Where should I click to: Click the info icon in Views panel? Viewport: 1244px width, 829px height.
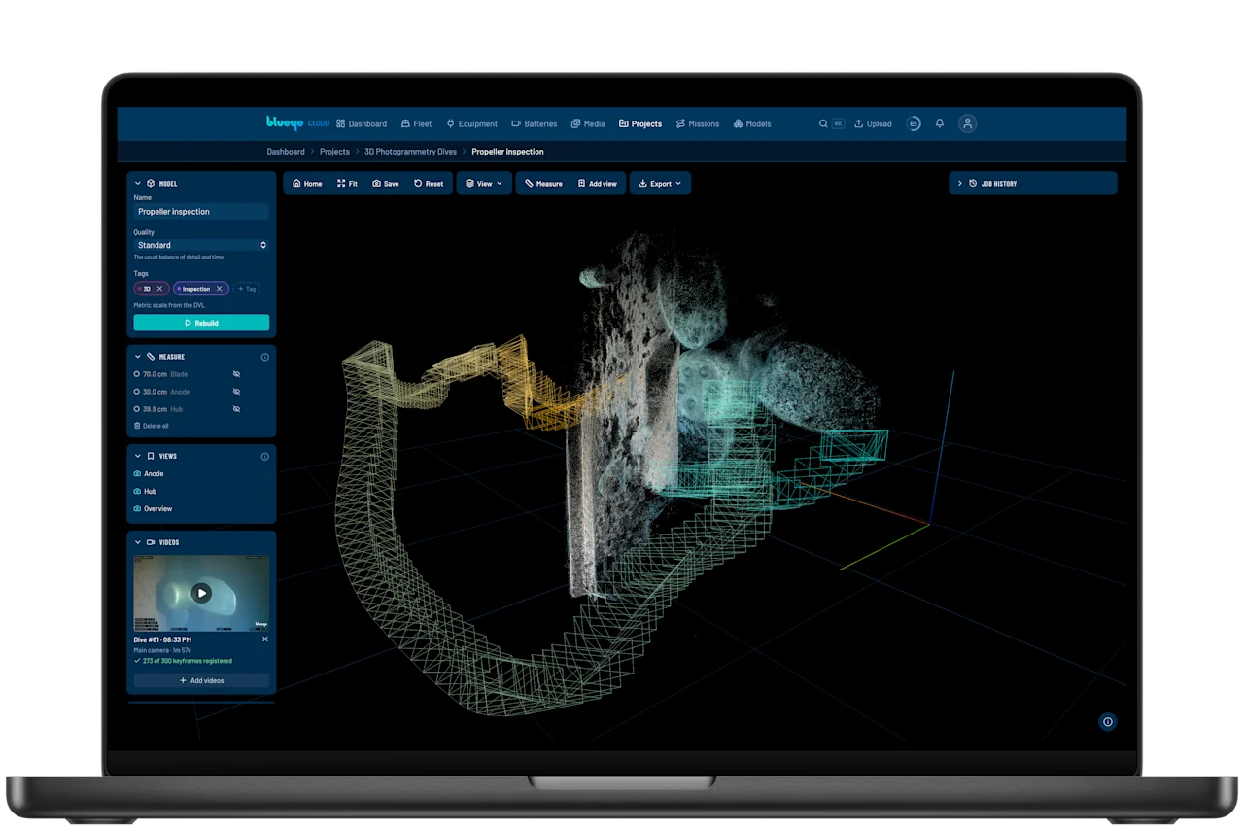(x=265, y=456)
